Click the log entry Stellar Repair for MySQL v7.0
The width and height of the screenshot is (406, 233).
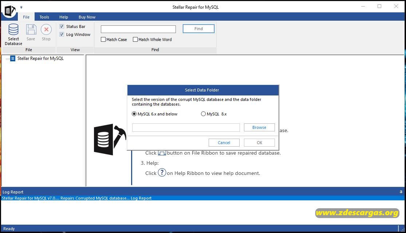click(203, 198)
